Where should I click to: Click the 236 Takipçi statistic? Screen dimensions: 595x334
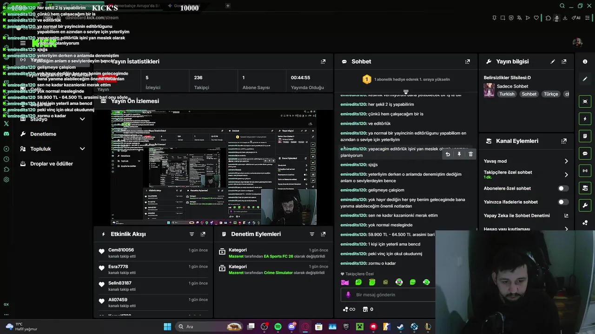(x=213, y=82)
